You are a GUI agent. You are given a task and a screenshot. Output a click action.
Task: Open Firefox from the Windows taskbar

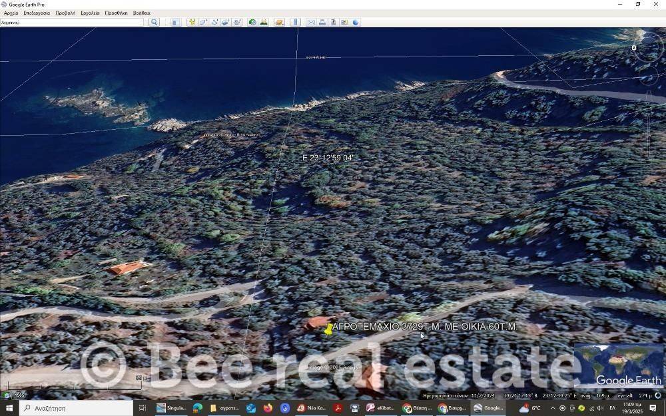pos(268,408)
